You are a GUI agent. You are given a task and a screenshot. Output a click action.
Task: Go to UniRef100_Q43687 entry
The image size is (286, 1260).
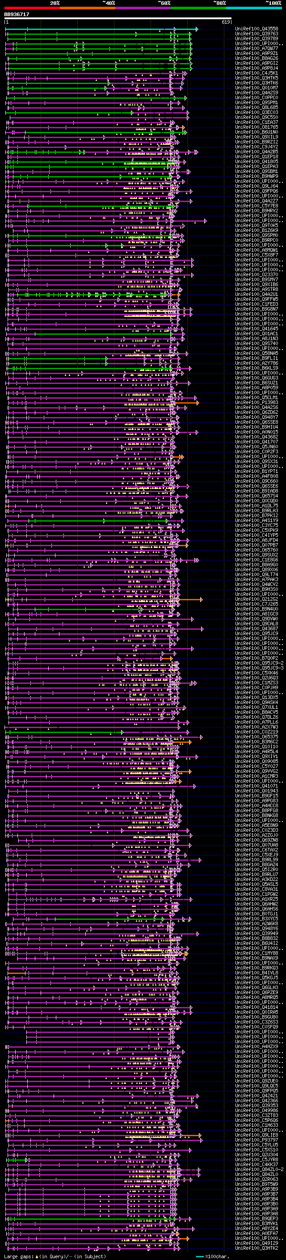pos(257,628)
